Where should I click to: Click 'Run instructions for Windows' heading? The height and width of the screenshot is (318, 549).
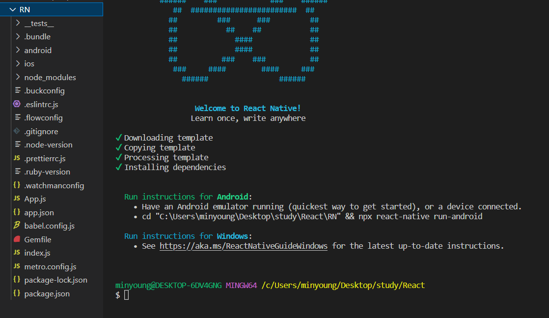coord(188,236)
